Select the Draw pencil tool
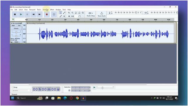The width and height of the screenshot is (188, 106). [x=61, y=16]
